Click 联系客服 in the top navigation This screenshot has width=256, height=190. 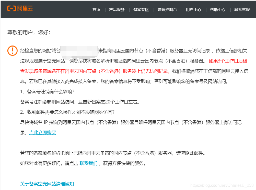point(242,10)
